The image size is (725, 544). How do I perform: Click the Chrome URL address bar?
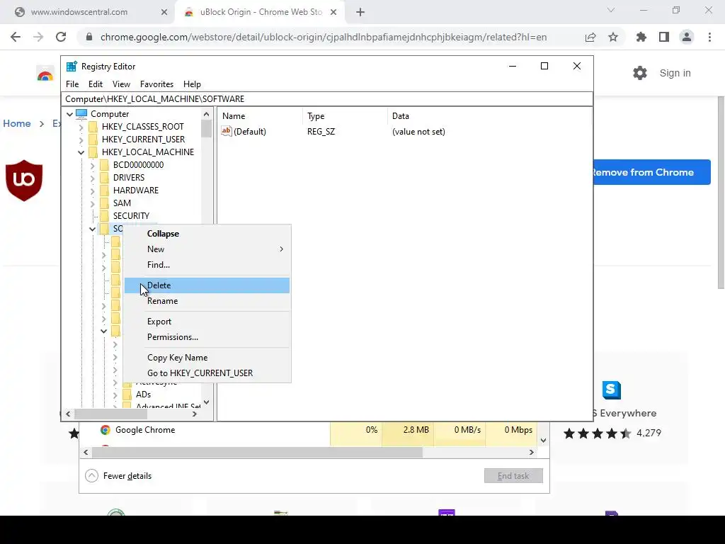coord(324,37)
